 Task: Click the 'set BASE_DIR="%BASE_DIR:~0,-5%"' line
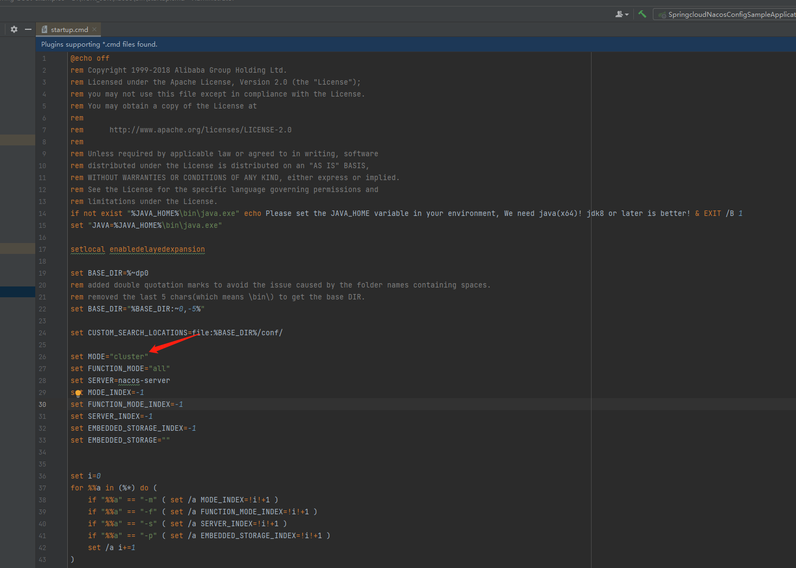[x=137, y=309]
